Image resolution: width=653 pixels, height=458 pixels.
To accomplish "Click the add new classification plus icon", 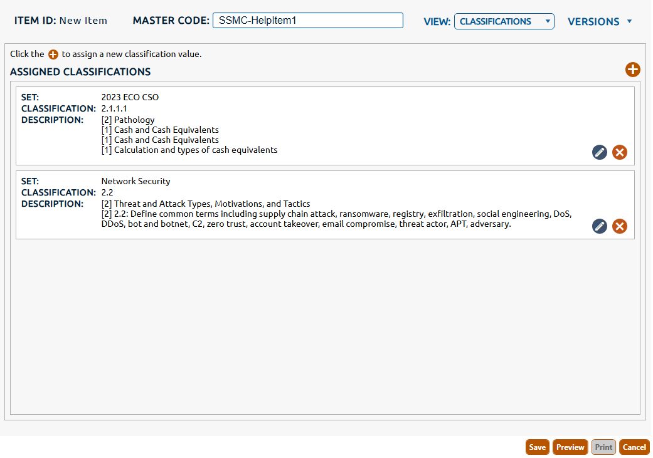I will click(x=632, y=70).
